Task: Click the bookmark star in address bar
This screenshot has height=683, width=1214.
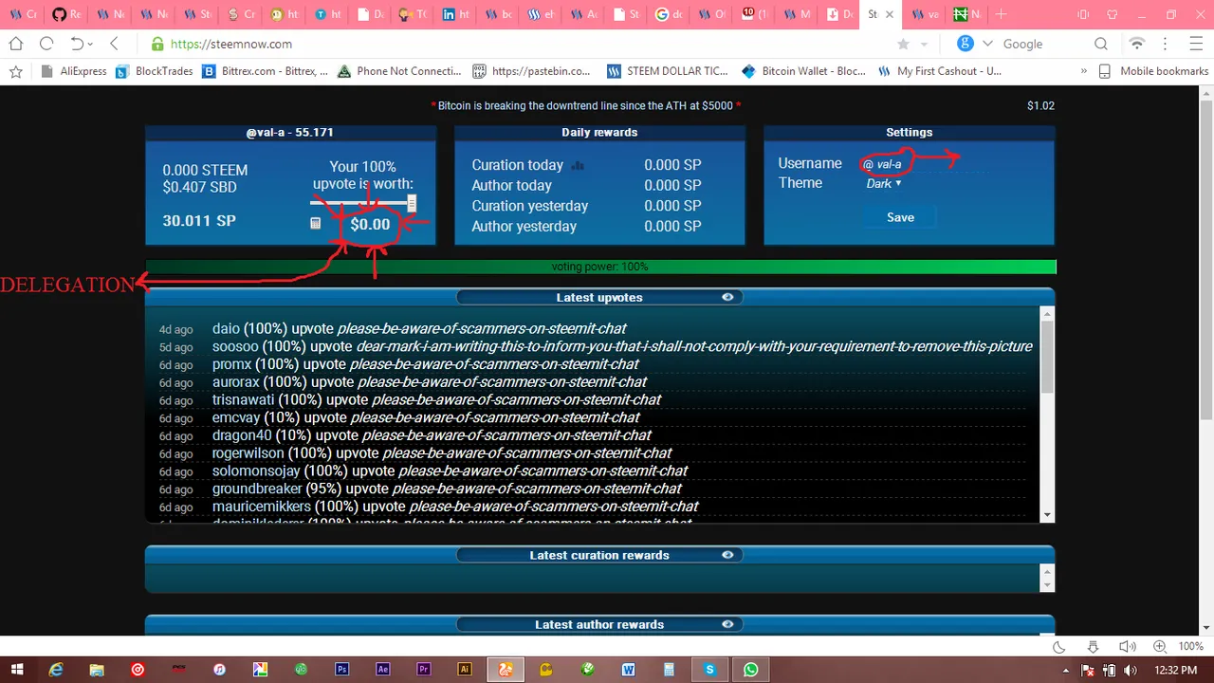Action: click(x=903, y=44)
